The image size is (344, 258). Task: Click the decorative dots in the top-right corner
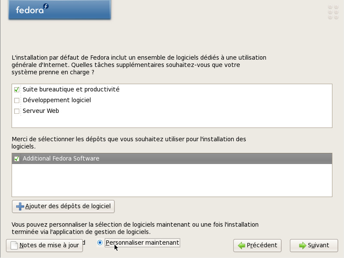[x=333, y=12]
